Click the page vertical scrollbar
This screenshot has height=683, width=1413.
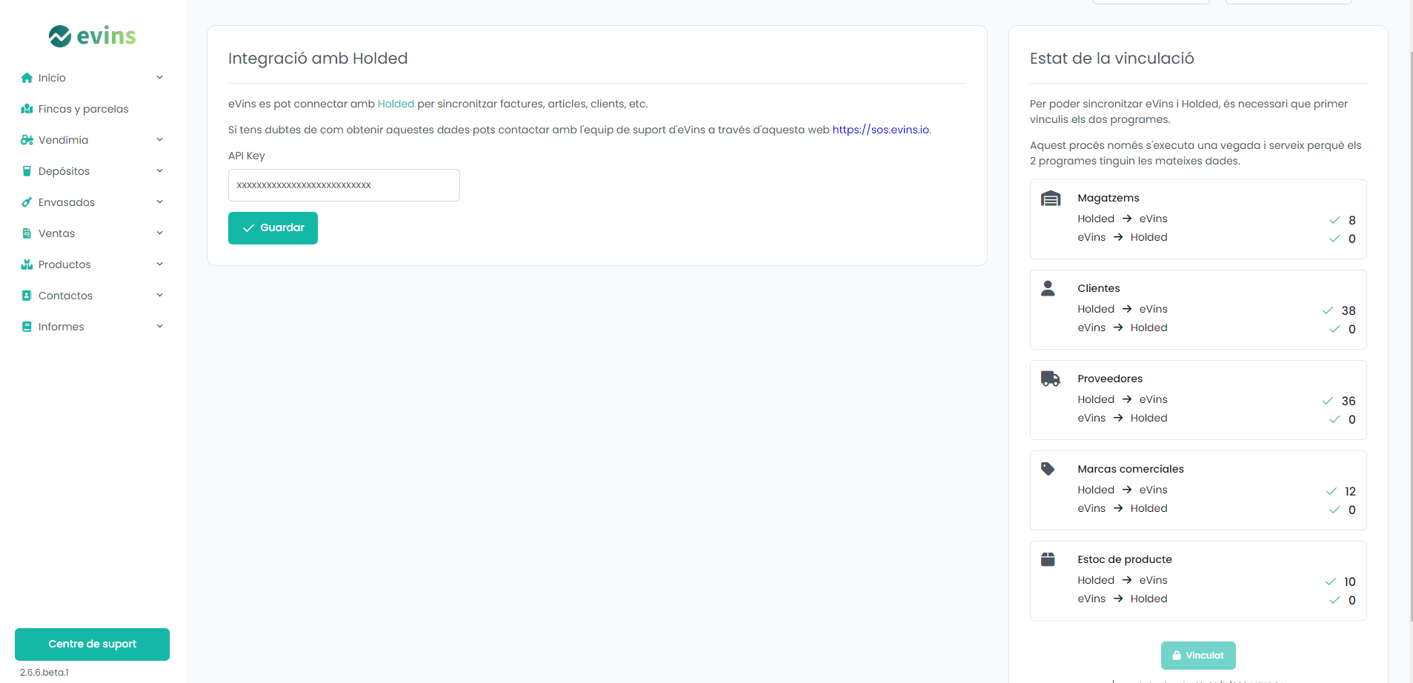tap(1410, 337)
